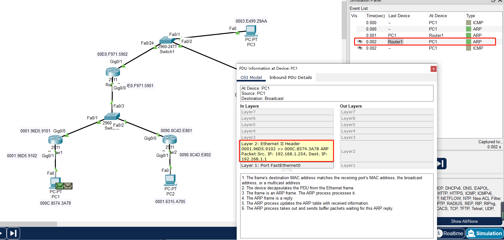504x240 pixels.
Task: Click the PC2 computer icon
Action: click(170, 180)
